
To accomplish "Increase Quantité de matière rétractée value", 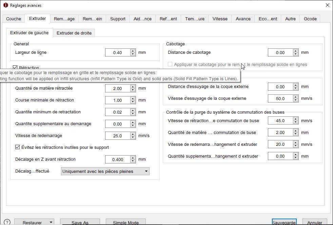I will (133, 87).
